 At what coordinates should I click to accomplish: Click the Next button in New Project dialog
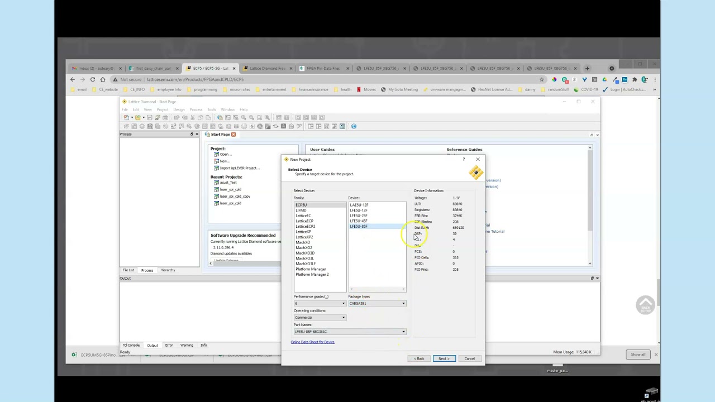444,358
